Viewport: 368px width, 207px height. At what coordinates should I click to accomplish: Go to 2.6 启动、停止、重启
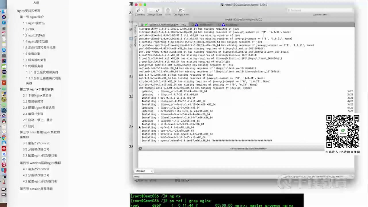click(x=38, y=120)
